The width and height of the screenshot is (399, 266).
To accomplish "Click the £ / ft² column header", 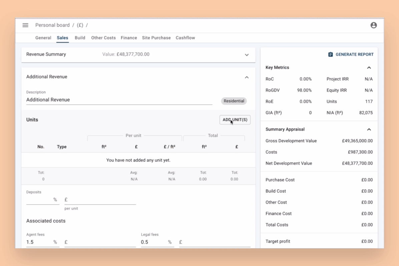I will point(169,147).
